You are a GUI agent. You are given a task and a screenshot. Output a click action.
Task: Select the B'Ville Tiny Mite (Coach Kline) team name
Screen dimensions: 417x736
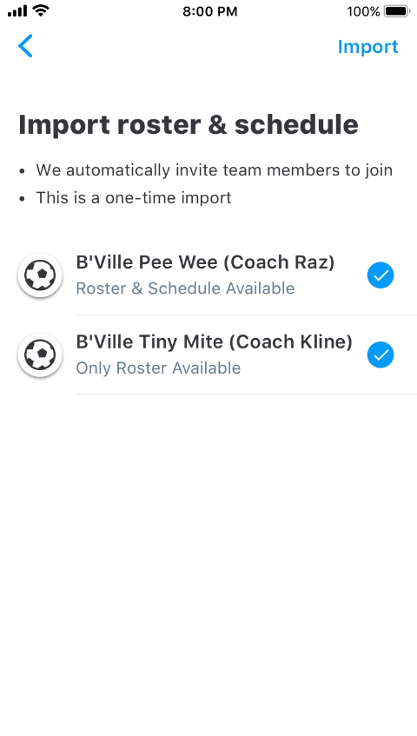(214, 342)
